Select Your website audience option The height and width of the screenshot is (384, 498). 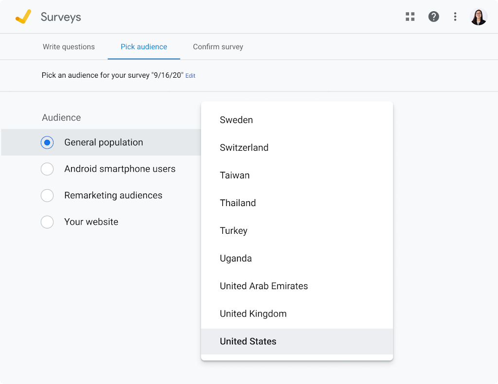pos(47,222)
